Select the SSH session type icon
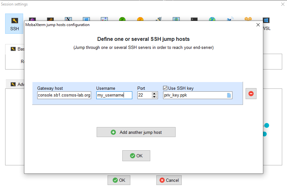Viewport: 287px width, 194px height. [x=14, y=23]
